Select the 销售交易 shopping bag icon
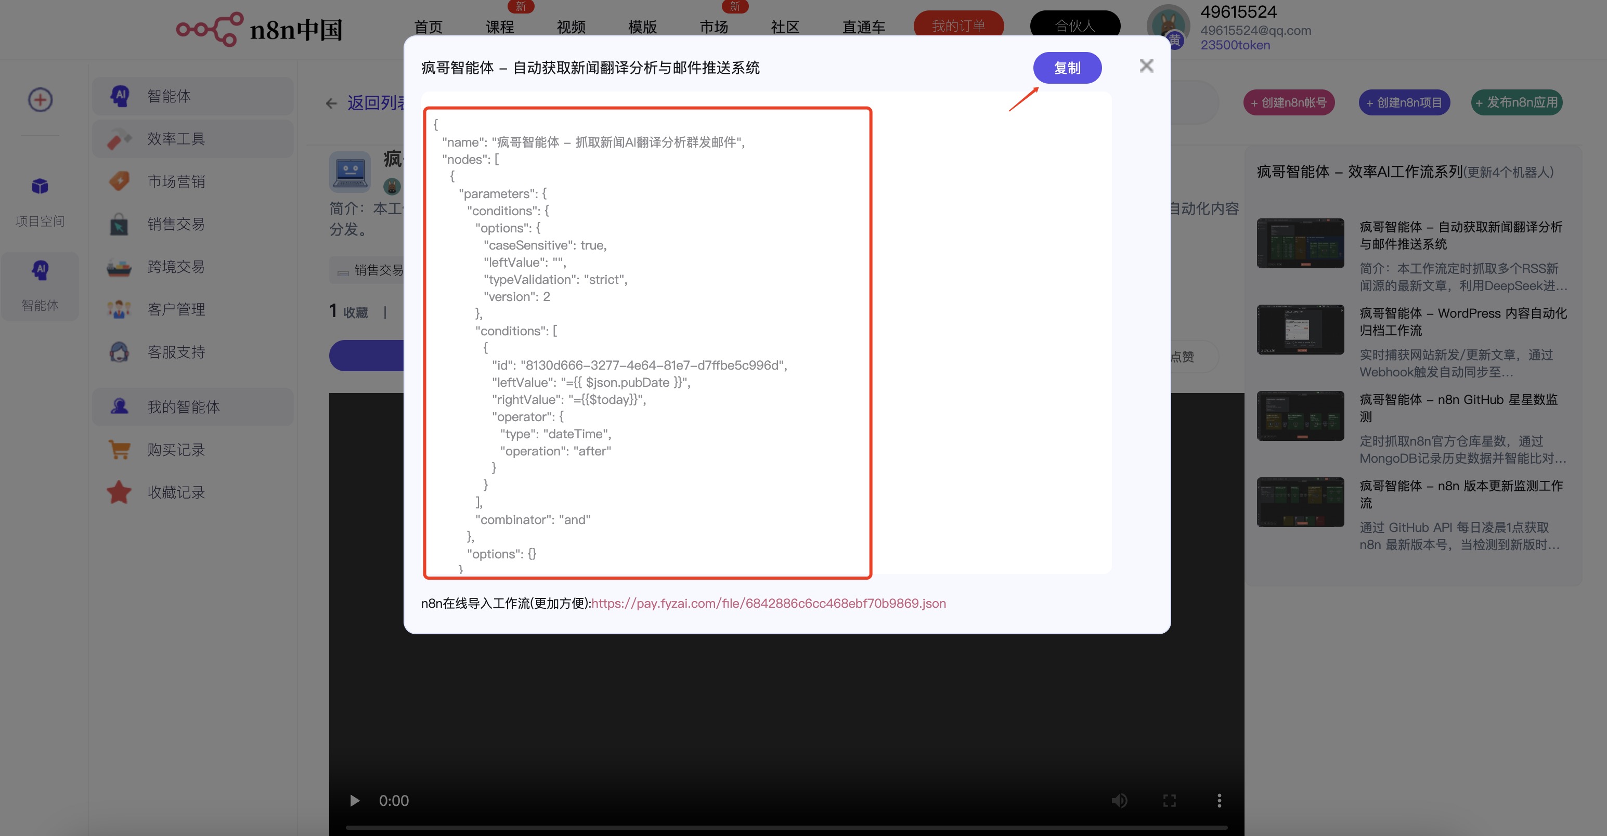The width and height of the screenshot is (1607, 836). tap(119, 224)
